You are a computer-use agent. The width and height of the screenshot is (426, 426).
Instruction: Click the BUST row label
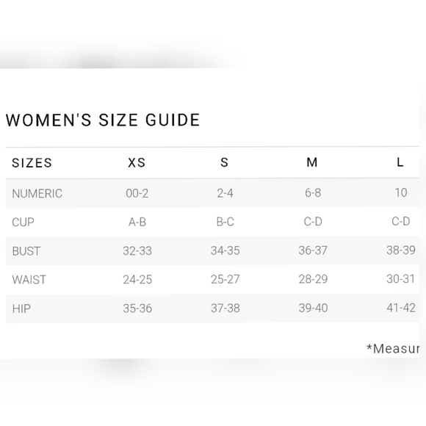[26, 251]
